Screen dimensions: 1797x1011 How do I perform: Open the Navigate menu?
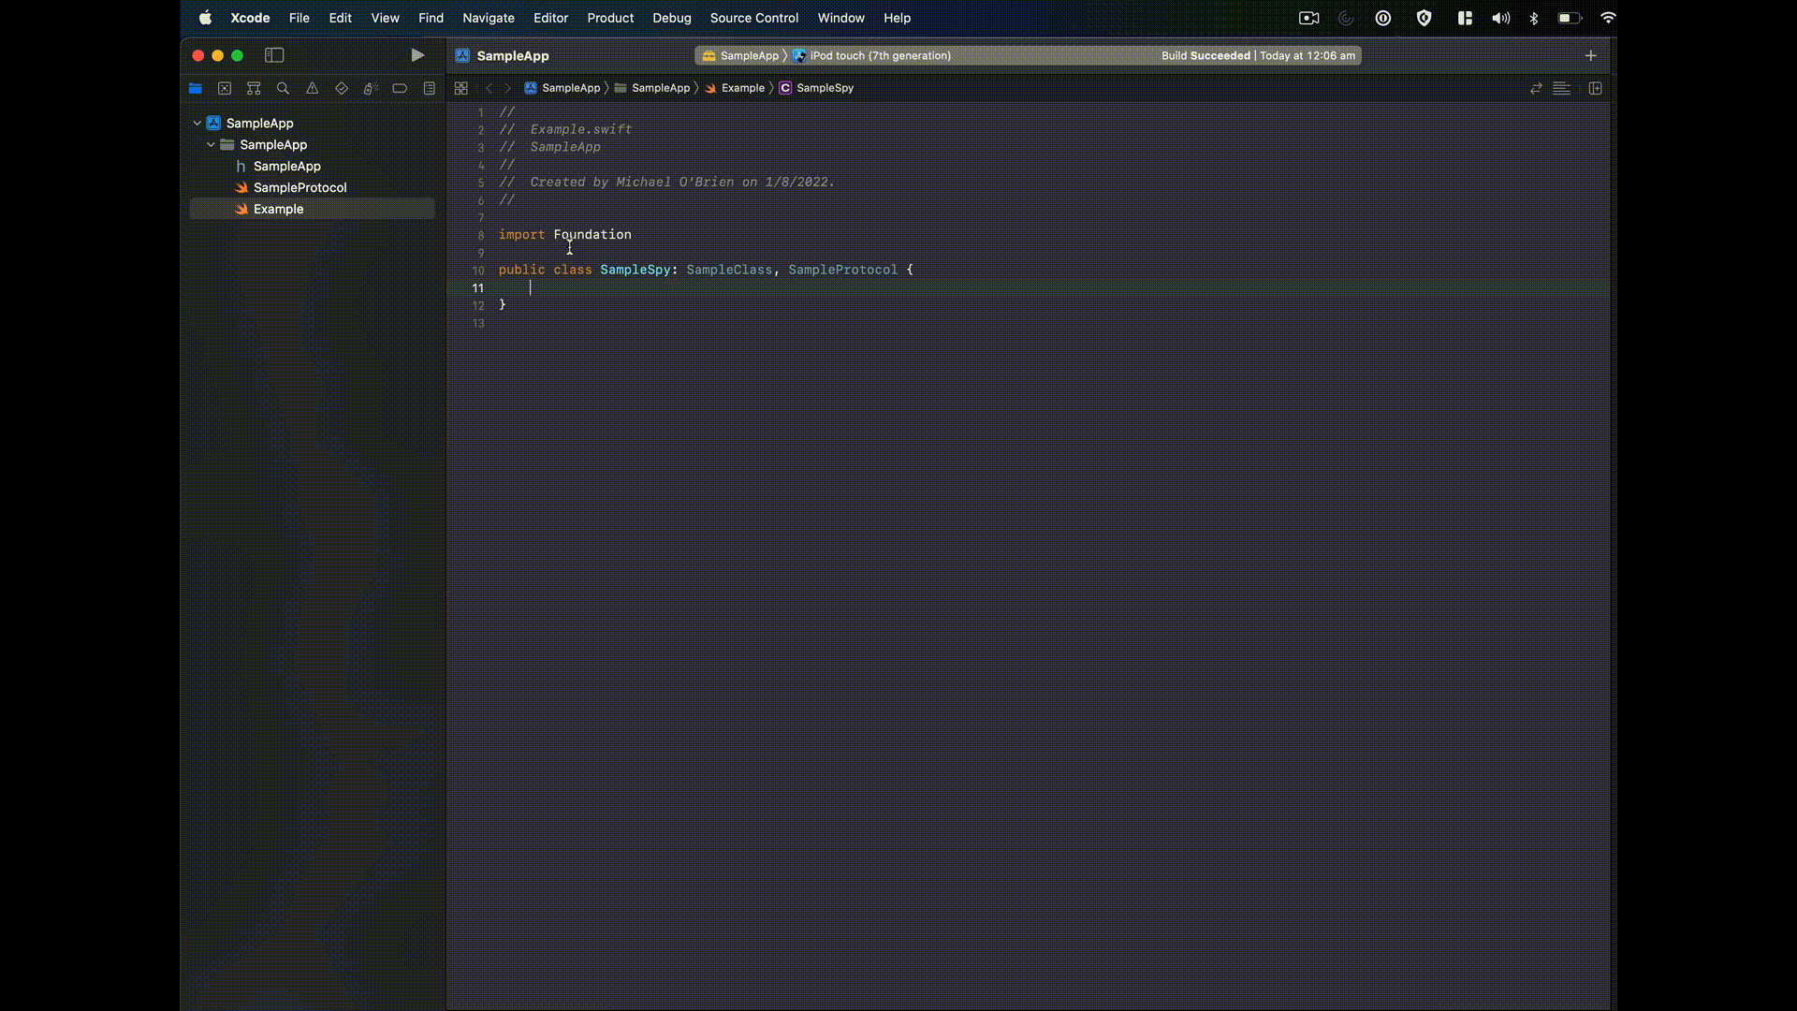489,18
